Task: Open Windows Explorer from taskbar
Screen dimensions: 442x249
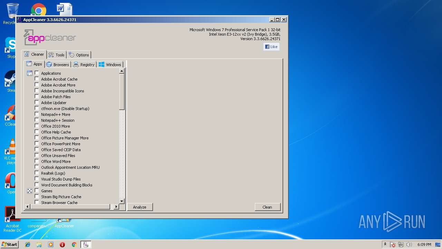Action: tap(39, 245)
